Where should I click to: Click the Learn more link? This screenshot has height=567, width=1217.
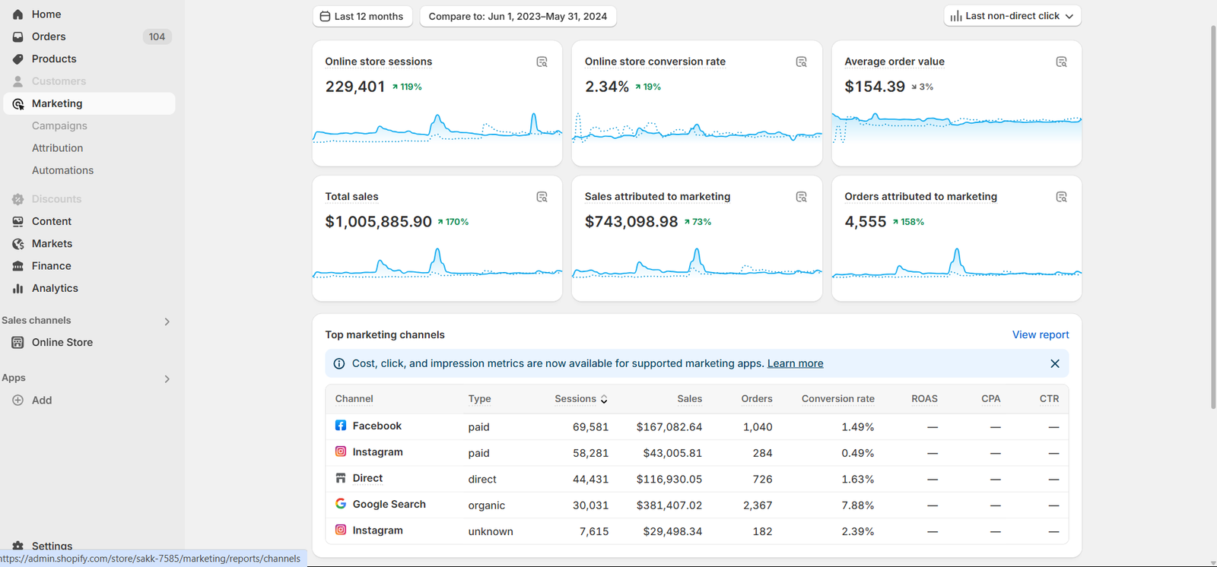[795, 363]
